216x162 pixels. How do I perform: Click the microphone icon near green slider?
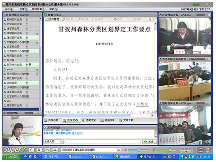(154, 150)
